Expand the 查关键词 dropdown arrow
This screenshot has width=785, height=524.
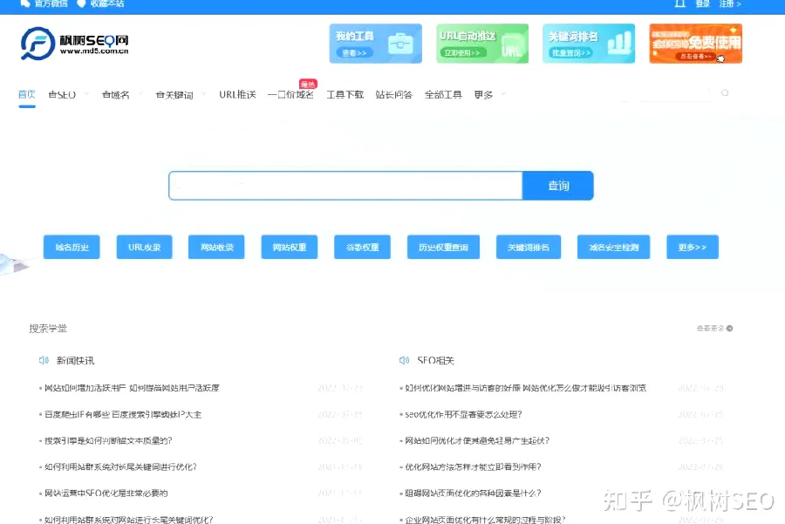203,93
